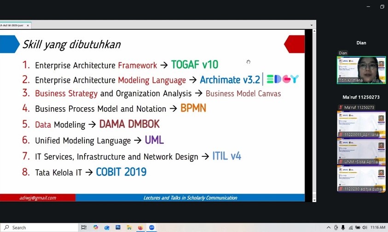
Task: Click 'Lectures and Talks in Scholarly Communication' footer
Action: pos(190,198)
